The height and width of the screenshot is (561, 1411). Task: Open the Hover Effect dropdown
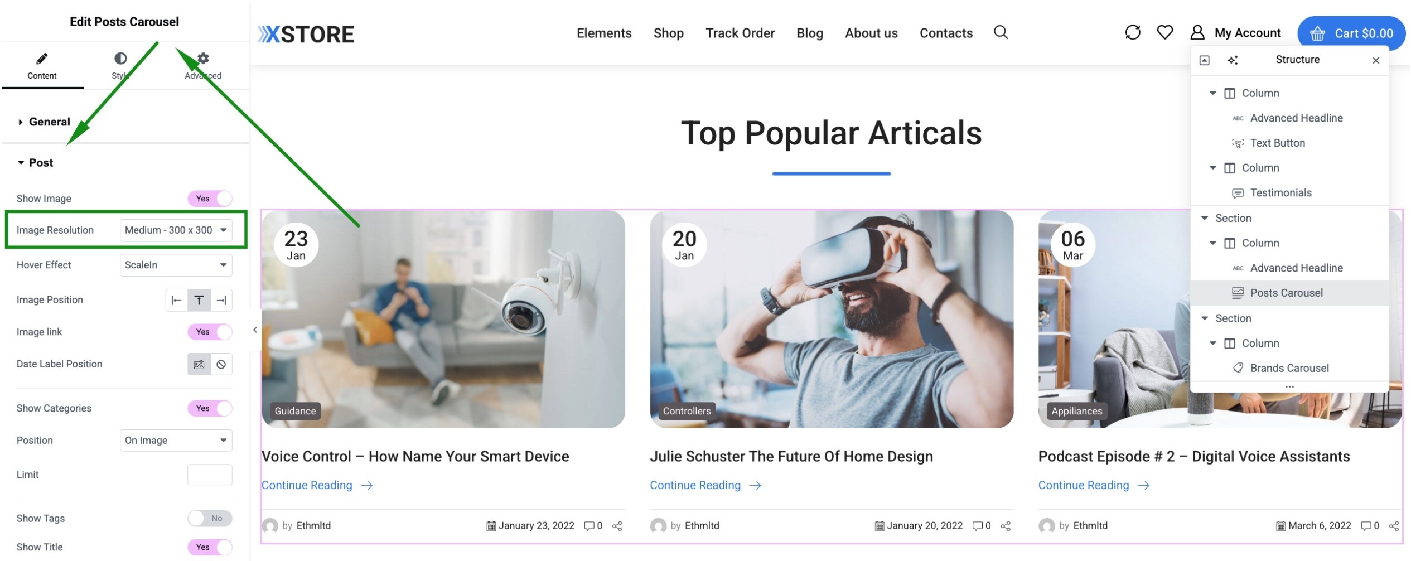click(176, 265)
